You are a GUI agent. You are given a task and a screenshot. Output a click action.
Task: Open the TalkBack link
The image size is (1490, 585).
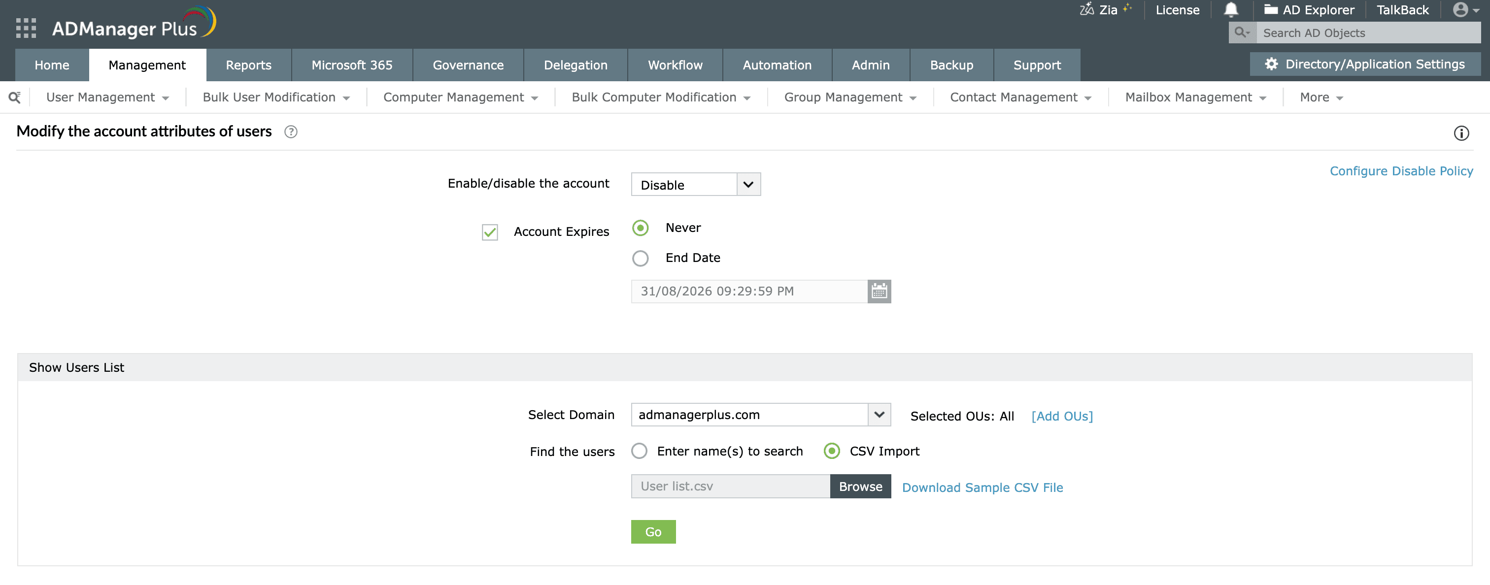(1403, 10)
